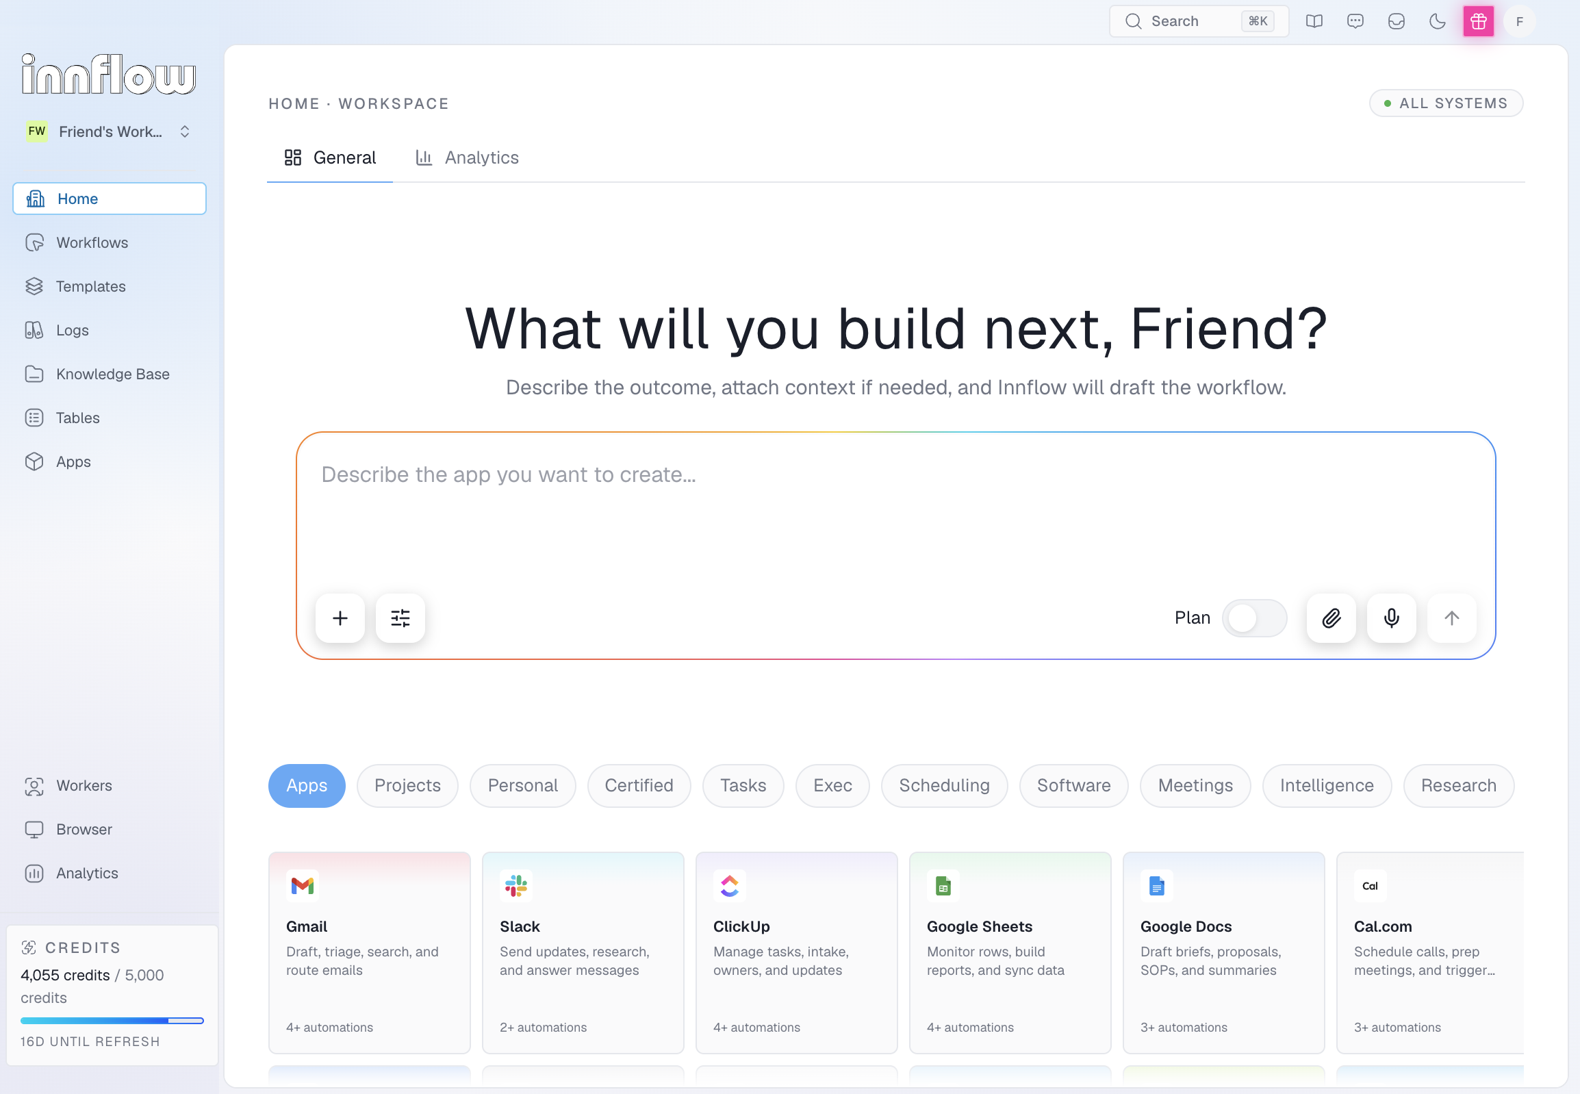Open the inbox tray icon

(x=1397, y=21)
